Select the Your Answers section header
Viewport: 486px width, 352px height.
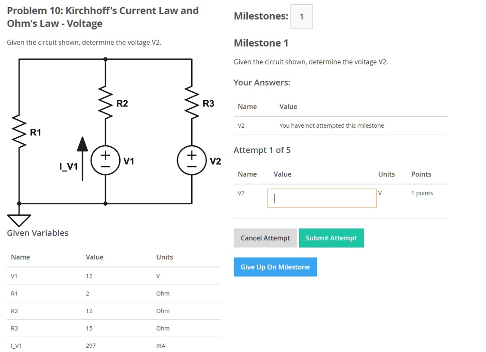261,82
